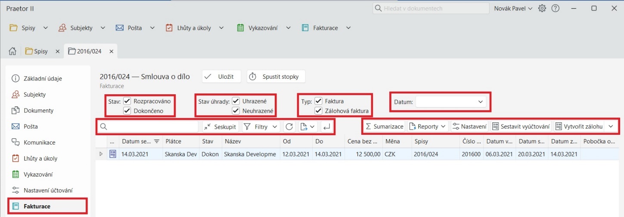Expand the Filtry dropdown

tap(261, 127)
